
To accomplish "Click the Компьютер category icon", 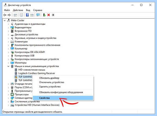I will click(x=12, y=49).
